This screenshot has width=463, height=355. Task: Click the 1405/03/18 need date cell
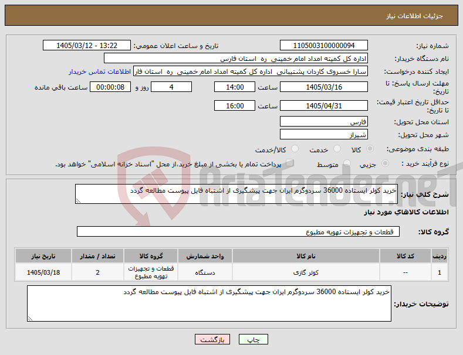click(43, 272)
